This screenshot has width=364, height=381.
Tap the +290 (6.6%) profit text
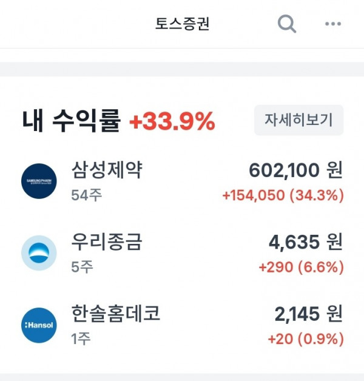pyautogui.click(x=302, y=267)
